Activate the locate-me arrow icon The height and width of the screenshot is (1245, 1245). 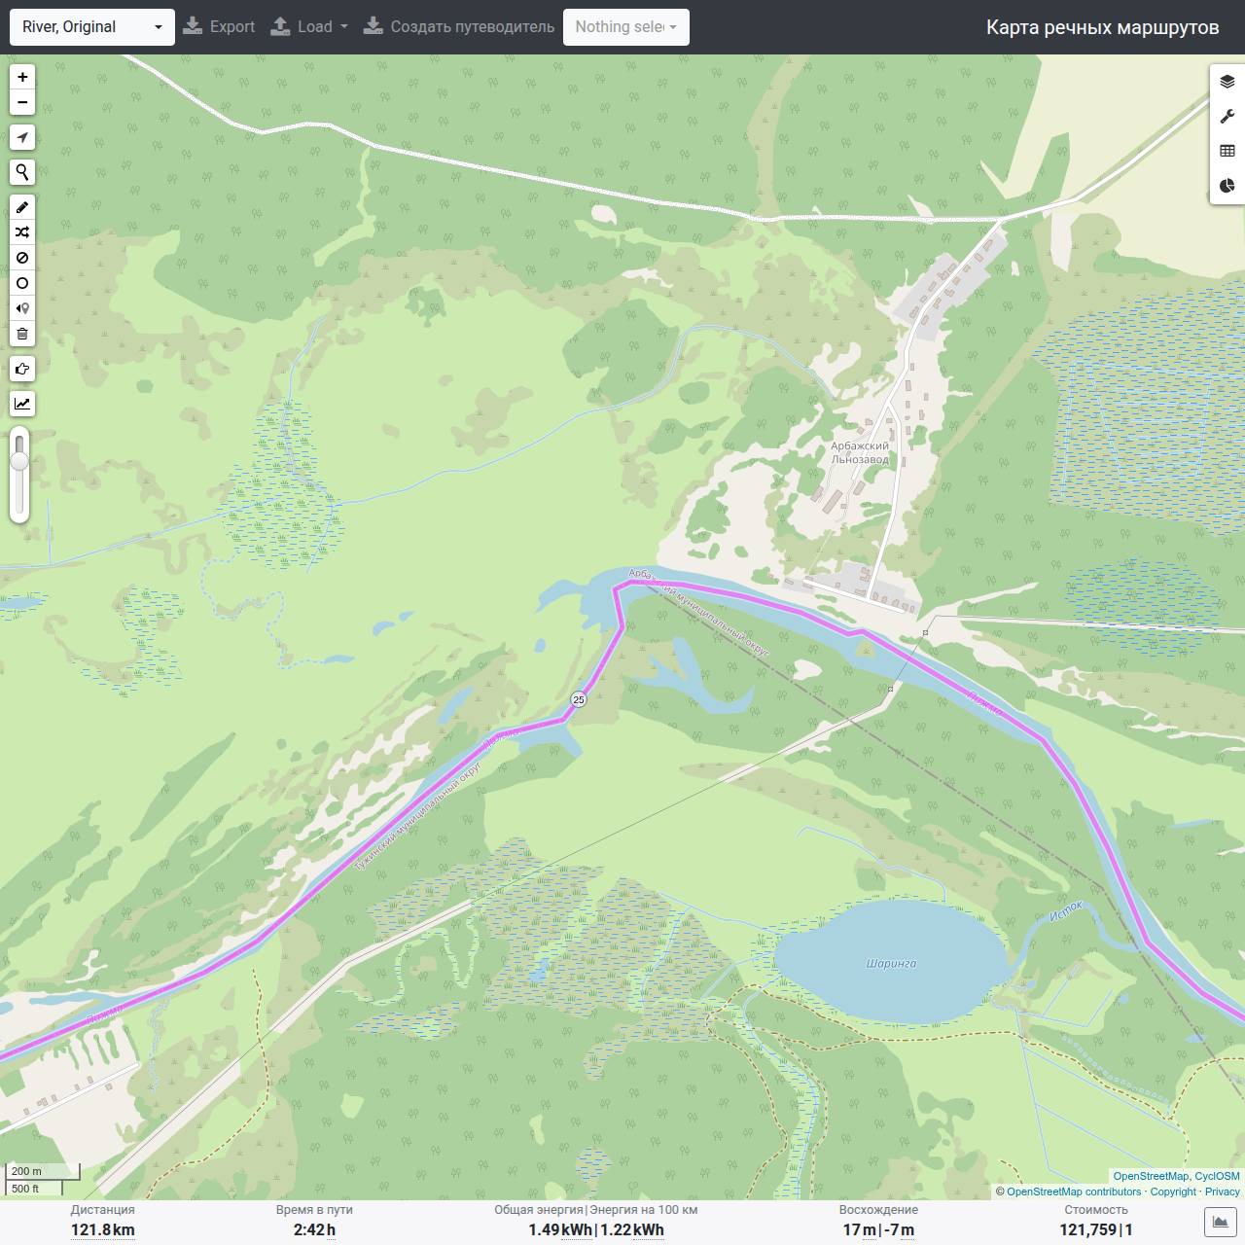click(x=22, y=137)
